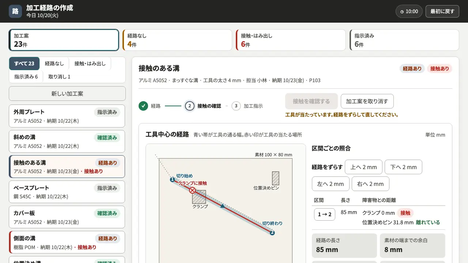
Task: Click path start point marker 1
Action: tap(172, 179)
